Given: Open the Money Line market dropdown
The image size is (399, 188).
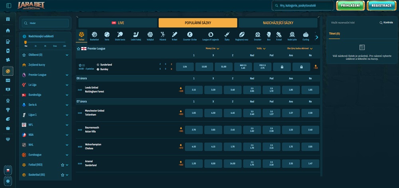Looking at the screenshot, I should pyautogui.click(x=212, y=49).
